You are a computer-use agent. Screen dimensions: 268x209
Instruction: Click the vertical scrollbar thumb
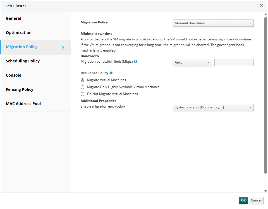click(265, 95)
